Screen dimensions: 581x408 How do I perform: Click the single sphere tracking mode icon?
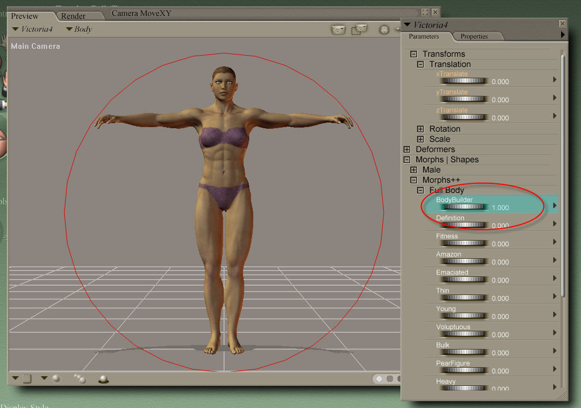56,378
